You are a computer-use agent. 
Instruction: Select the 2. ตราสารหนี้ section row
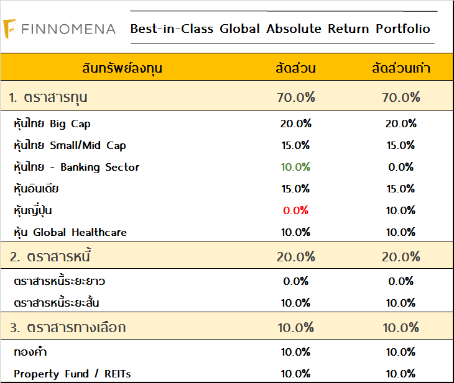51,256
